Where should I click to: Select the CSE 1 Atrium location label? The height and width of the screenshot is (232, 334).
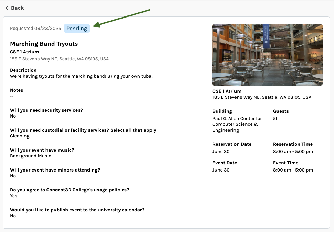pyautogui.click(x=24, y=52)
